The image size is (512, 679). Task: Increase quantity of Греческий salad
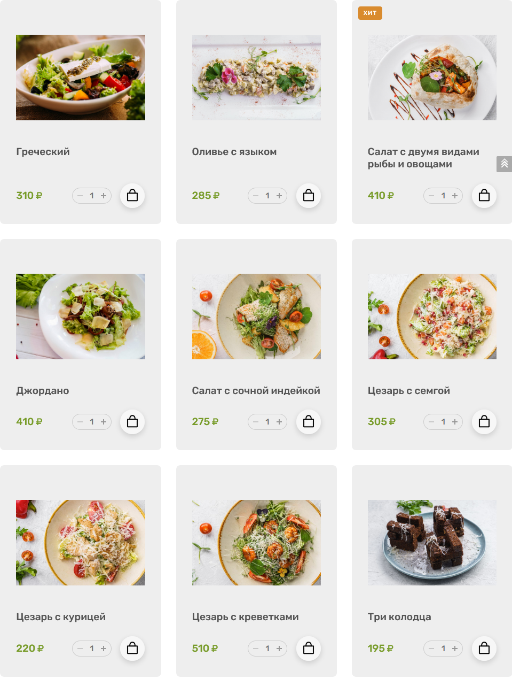click(104, 196)
